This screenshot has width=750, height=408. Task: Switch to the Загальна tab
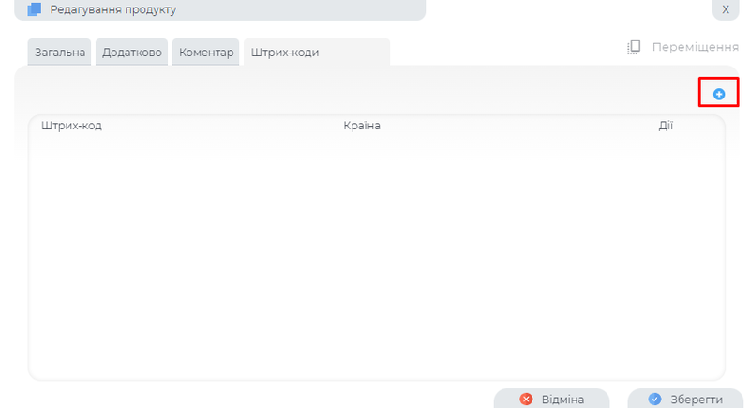pos(58,53)
